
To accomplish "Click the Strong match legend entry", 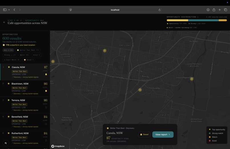I will click(216, 133).
